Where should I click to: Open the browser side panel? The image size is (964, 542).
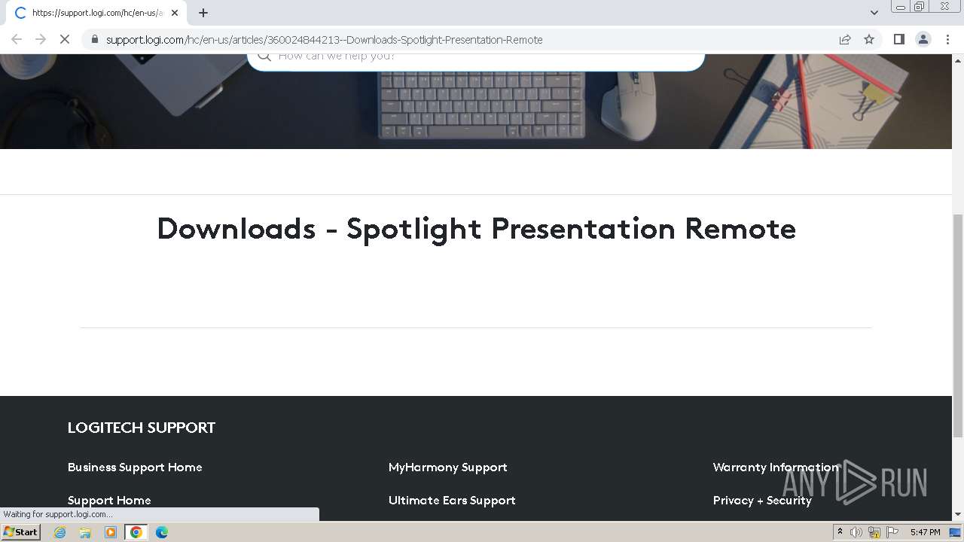click(898, 39)
